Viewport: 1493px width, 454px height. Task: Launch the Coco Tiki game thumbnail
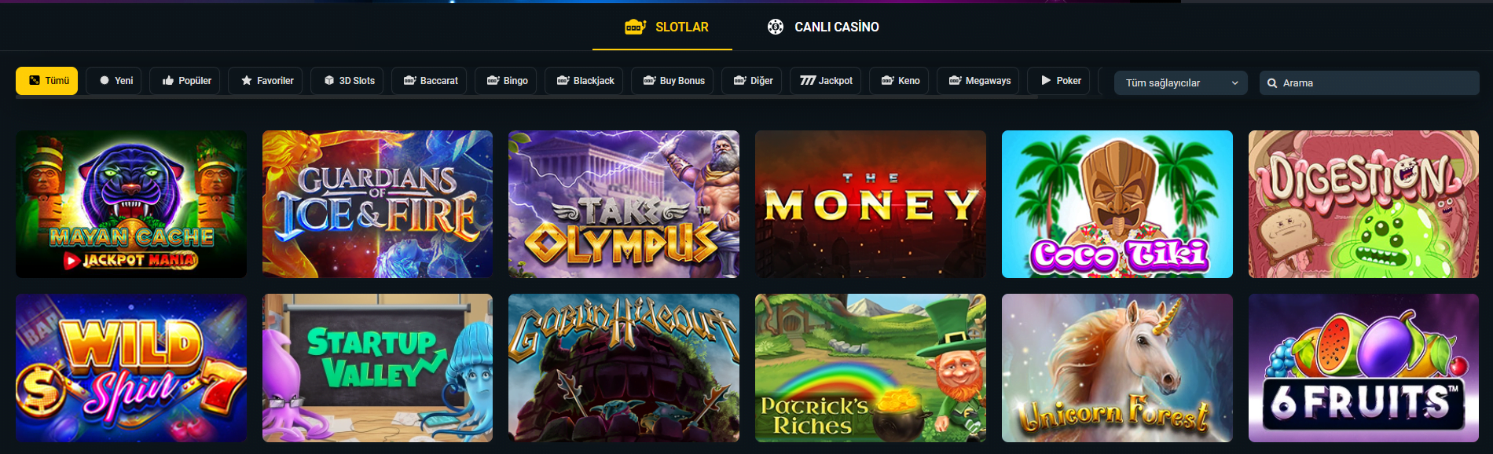pyautogui.click(x=1117, y=204)
